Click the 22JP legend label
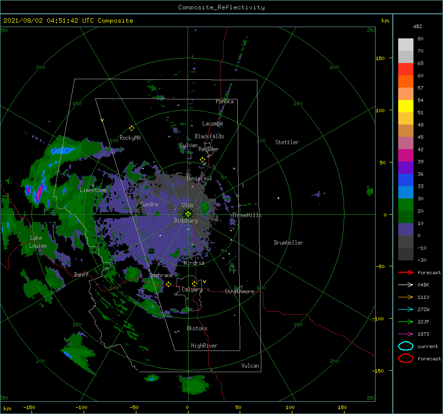Screen dimensions: 443x414 tap(423, 321)
